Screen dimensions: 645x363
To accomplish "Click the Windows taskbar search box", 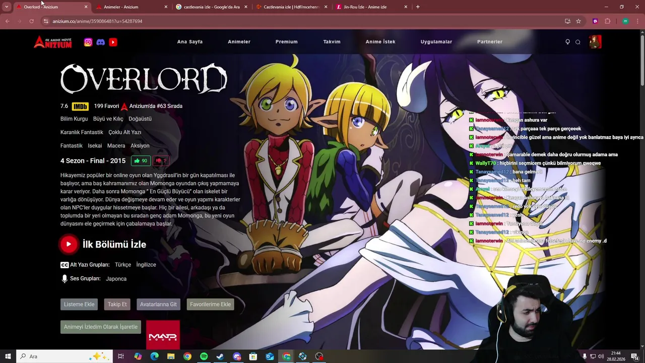I will click(x=64, y=356).
